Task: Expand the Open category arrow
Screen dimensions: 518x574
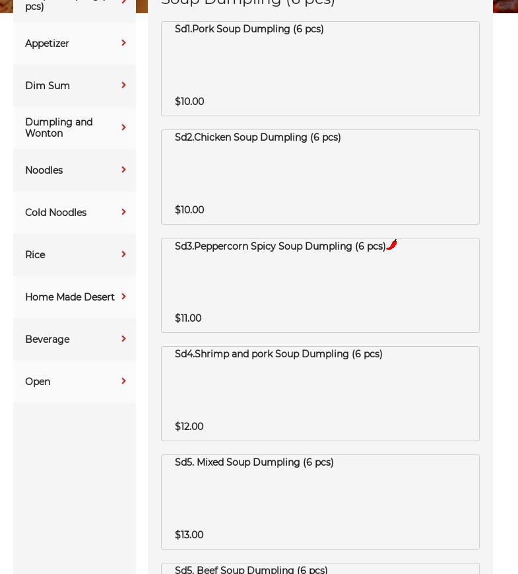Action: click(123, 381)
